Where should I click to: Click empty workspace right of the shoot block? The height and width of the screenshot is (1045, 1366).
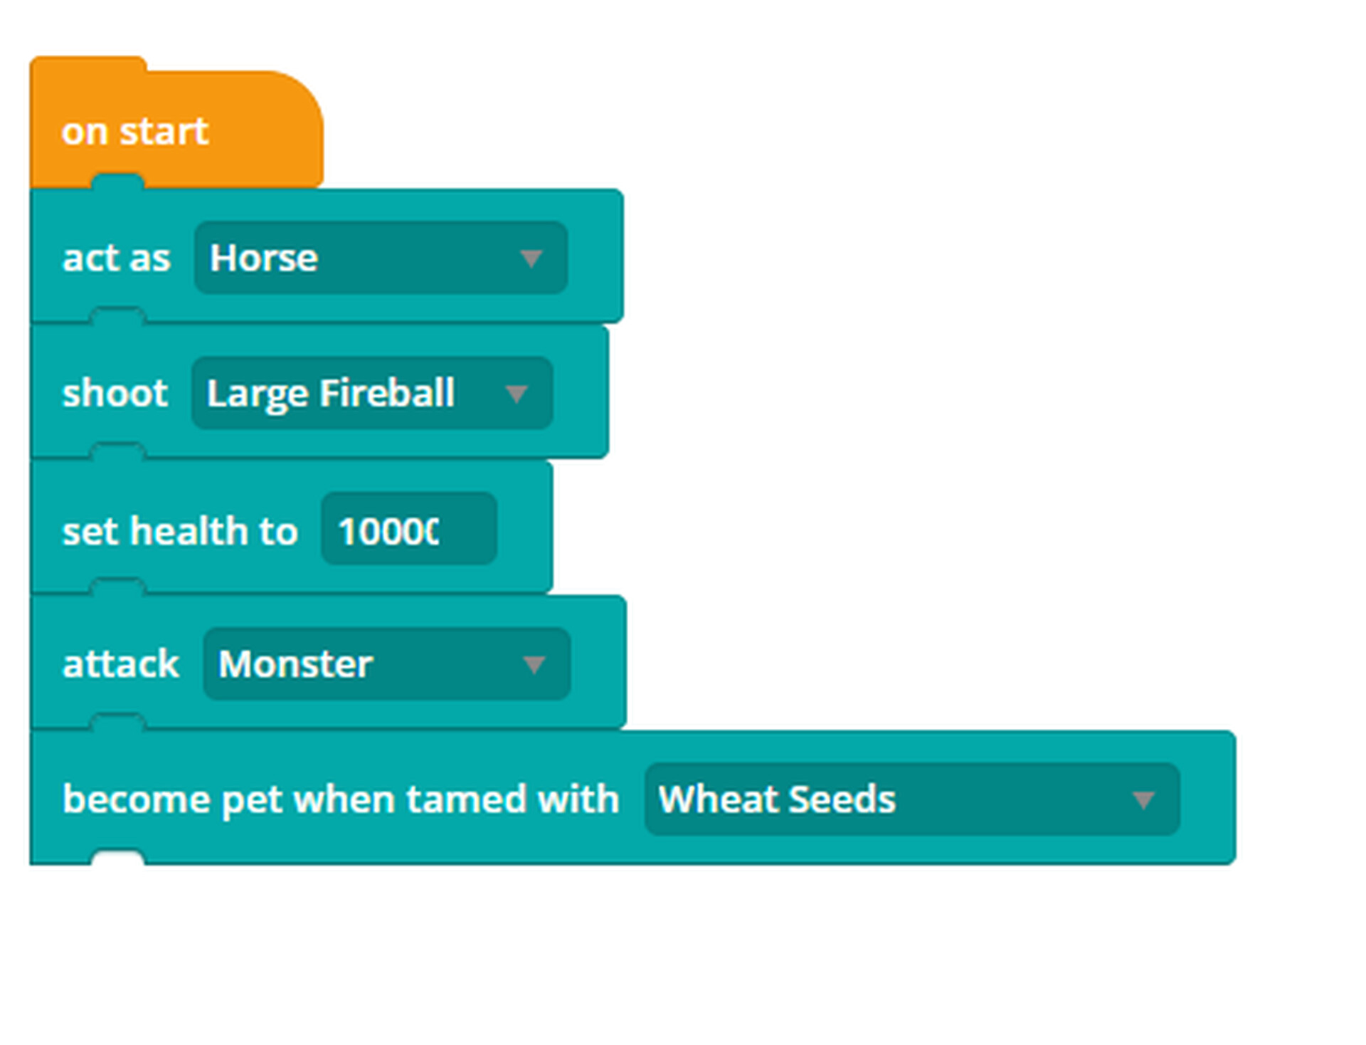coord(925,392)
